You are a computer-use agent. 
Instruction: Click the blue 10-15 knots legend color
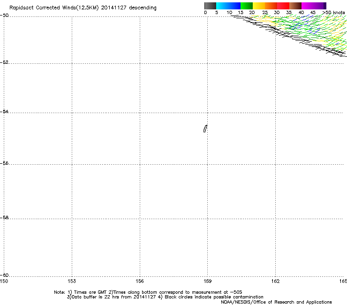(x=234, y=6)
